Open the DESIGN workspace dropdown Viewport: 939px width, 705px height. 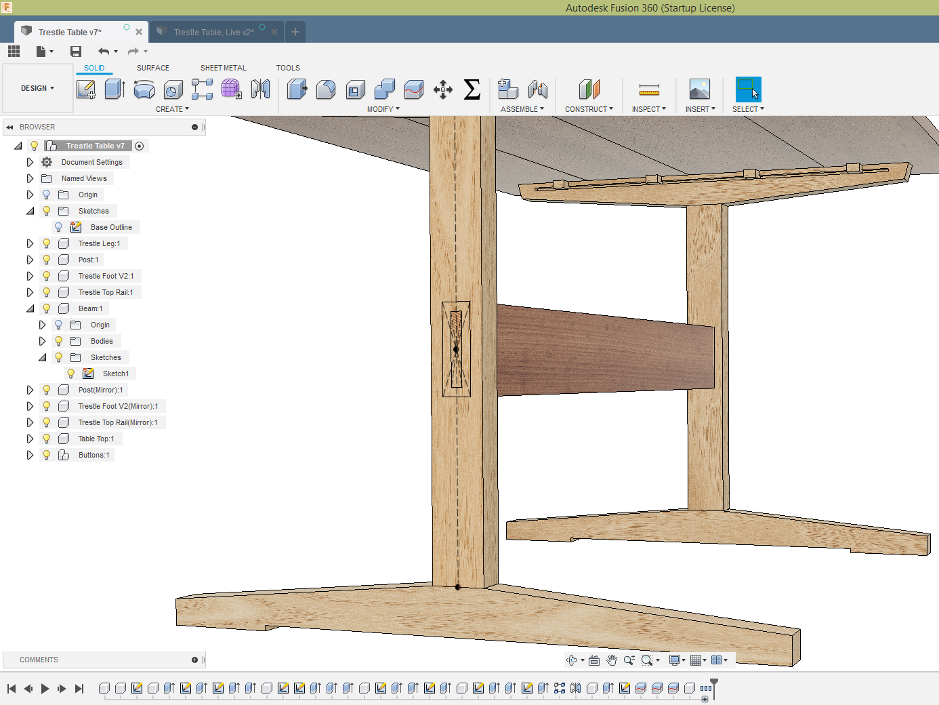(37, 88)
